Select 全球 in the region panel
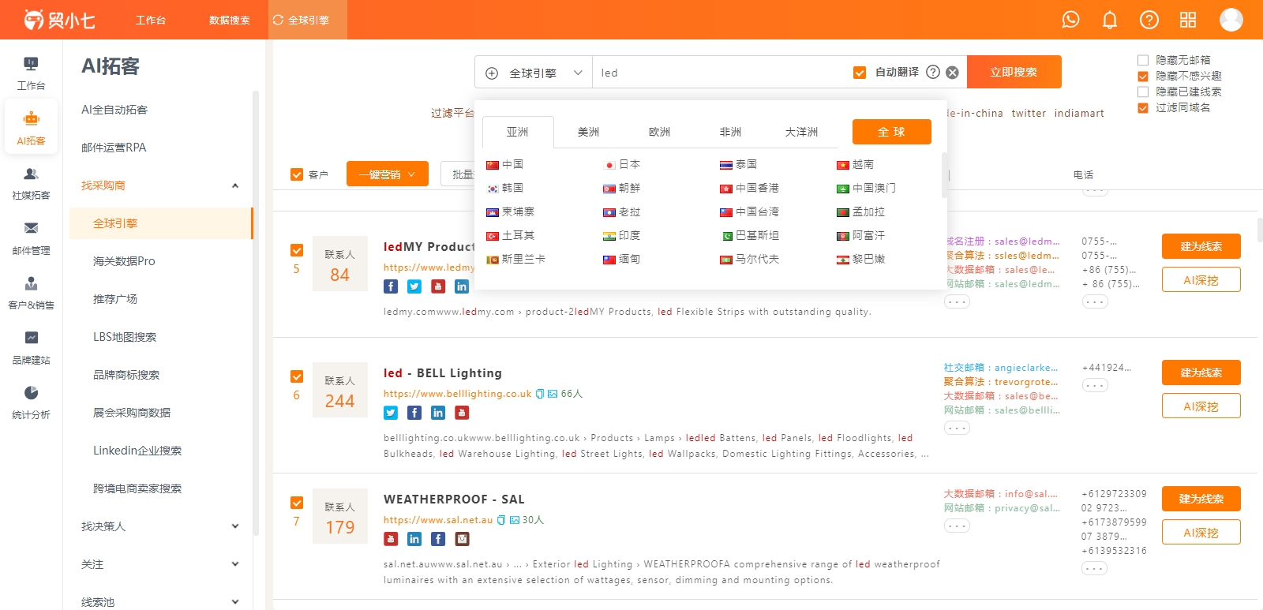Image resolution: width=1263 pixels, height=610 pixels. [892, 132]
